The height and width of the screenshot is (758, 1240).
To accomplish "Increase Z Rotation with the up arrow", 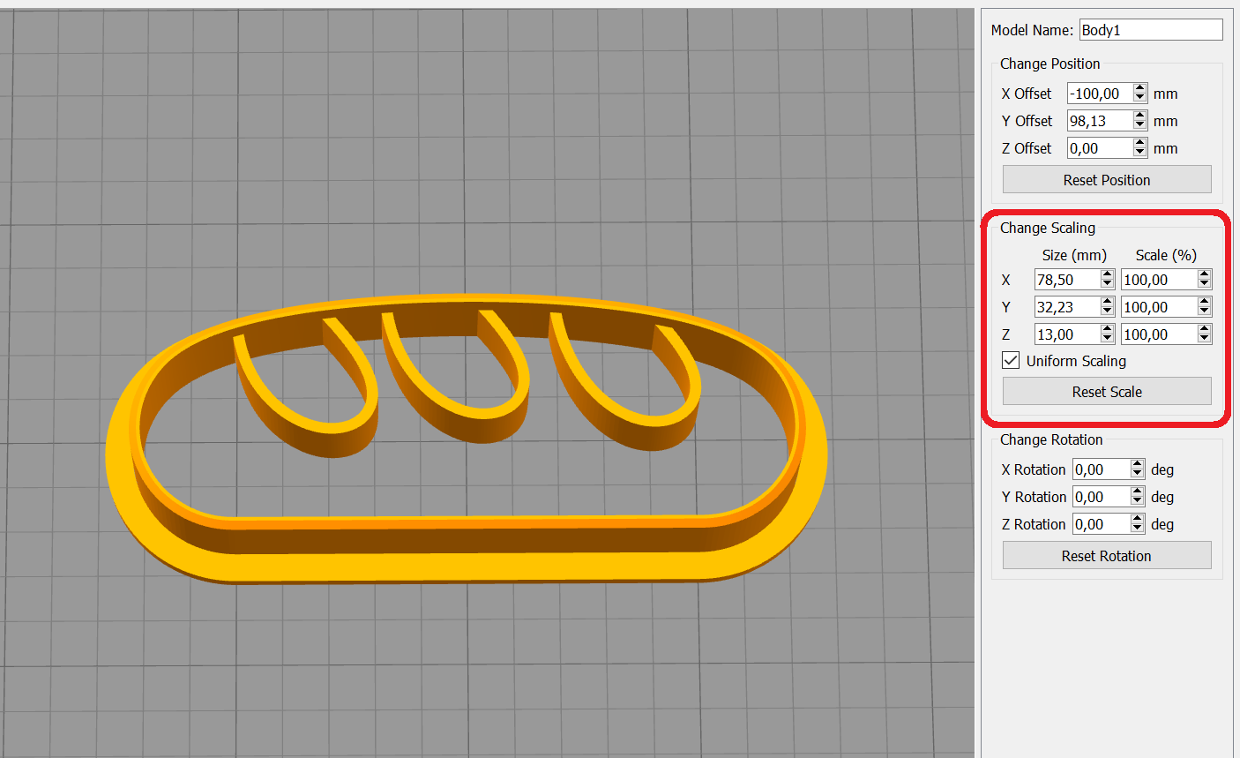I will [1138, 519].
